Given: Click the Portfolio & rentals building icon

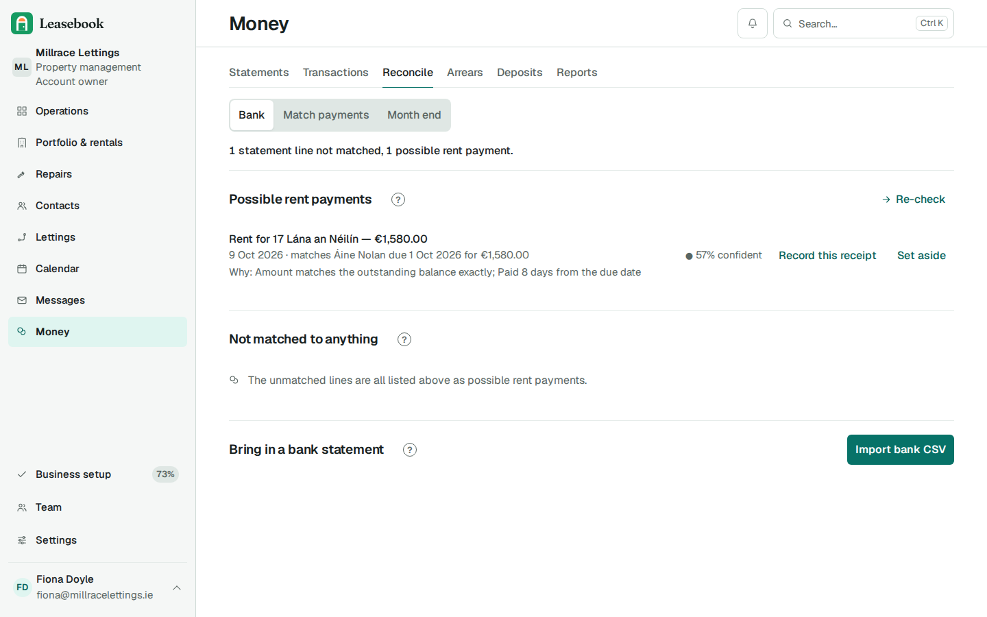Looking at the screenshot, I should point(22,143).
